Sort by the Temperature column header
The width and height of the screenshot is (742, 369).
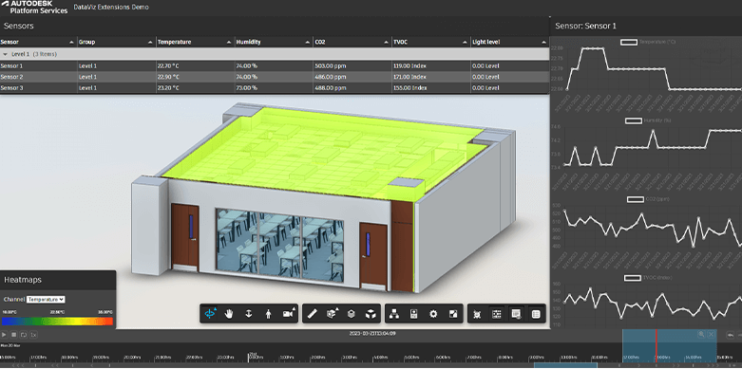coord(196,42)
